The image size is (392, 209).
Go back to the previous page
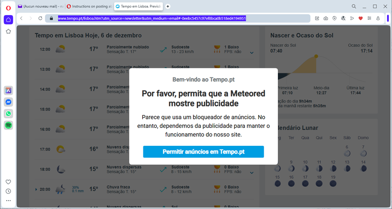tap(22, 18)
